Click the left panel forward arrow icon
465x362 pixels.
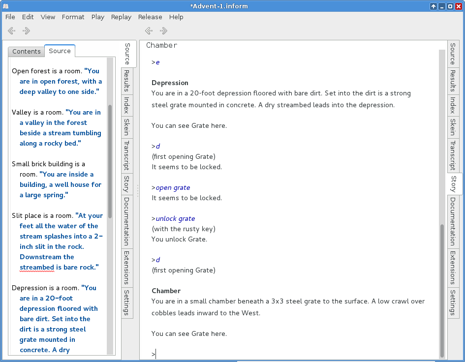point(26,30)
